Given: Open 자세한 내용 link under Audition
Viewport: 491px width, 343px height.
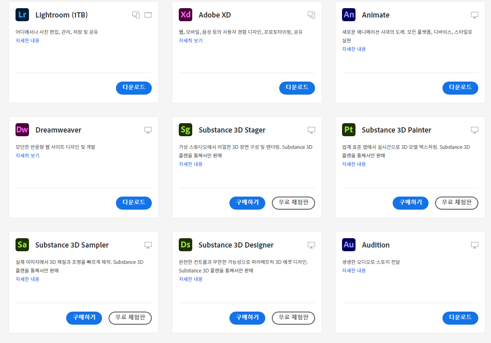Looking at the screenshot, I should coord(354,270).
